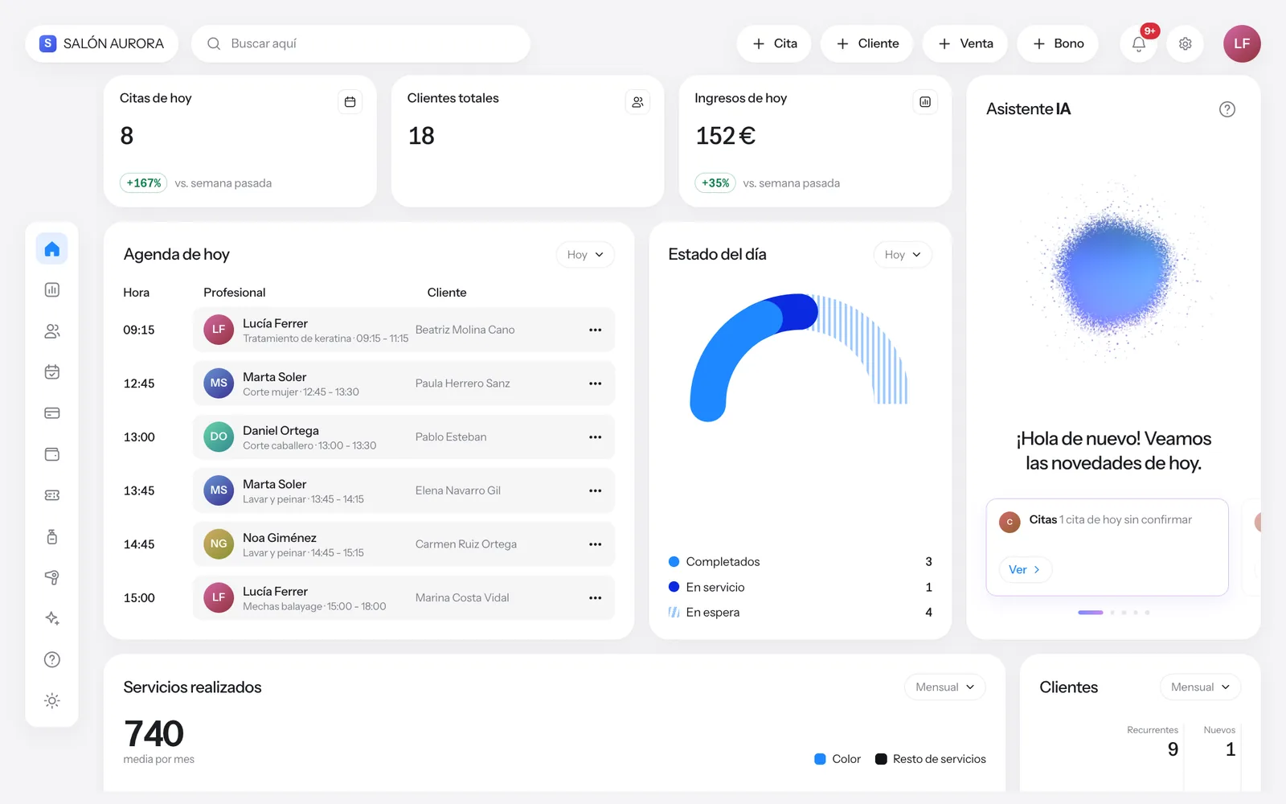Click the + Venta button

965,43
